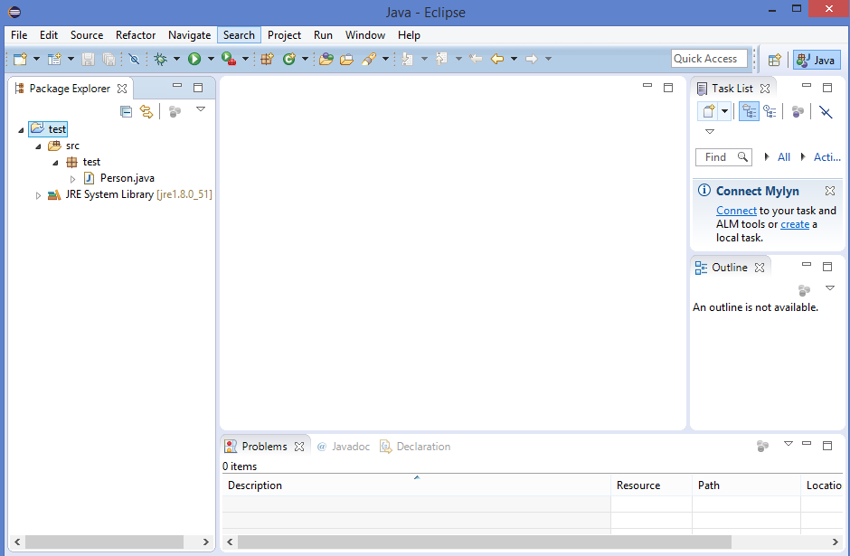Sort problems by the Description column header
Image resolution: width=850 pixels, height=556 pixels.
click(416, 485)
